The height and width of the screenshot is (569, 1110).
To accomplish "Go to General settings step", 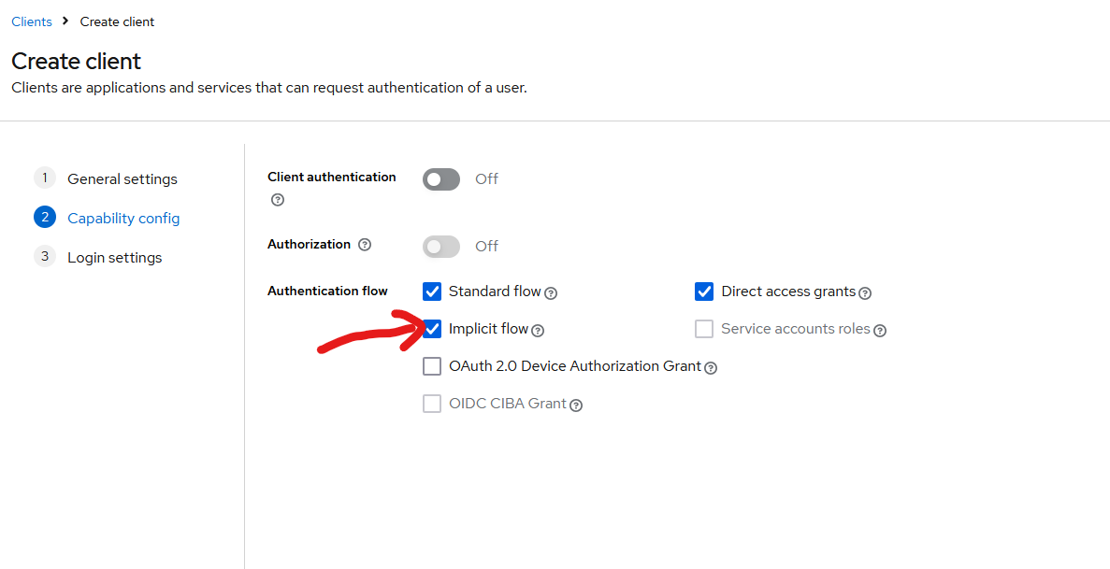I will [x=122, y=178].
